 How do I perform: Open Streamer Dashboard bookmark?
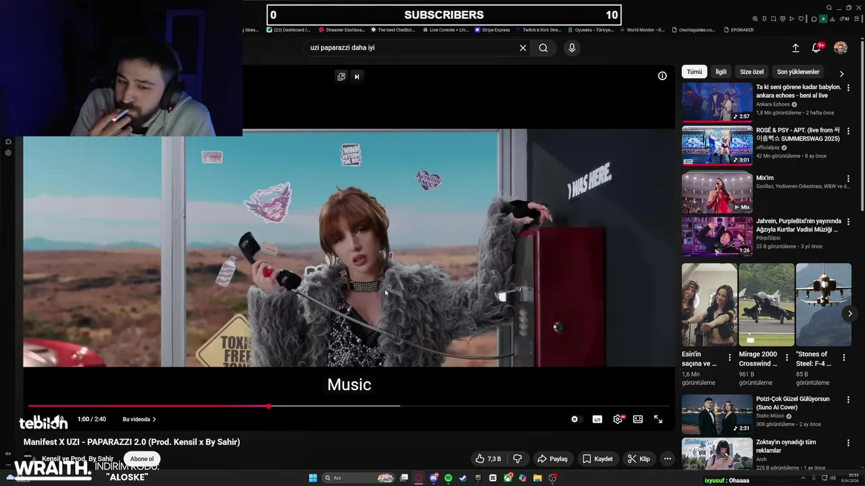coord(342,30)
